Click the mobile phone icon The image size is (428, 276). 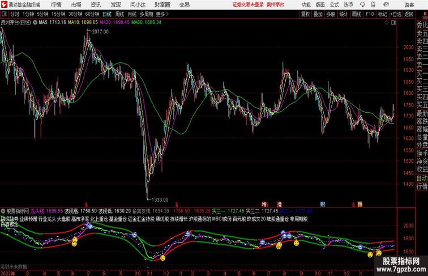pyautogui.click(x=373, y=5)
